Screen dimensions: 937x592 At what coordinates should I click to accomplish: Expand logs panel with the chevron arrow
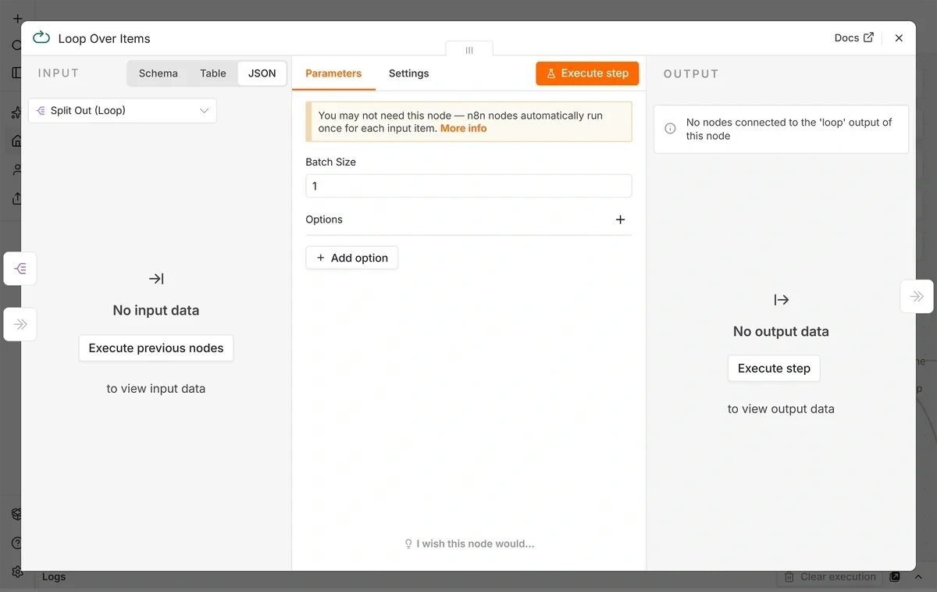(917, 577)
